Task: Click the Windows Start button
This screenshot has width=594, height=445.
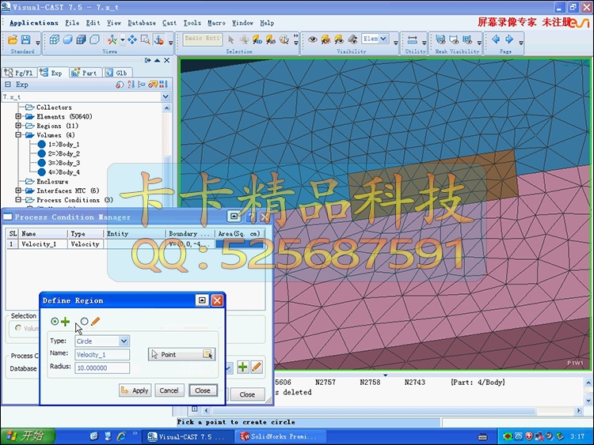Action: pos(28,436)
